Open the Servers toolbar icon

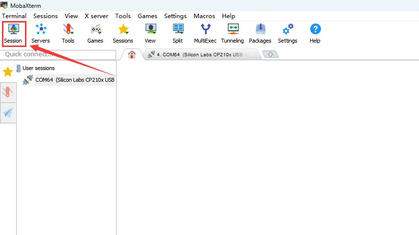(41, 34)
